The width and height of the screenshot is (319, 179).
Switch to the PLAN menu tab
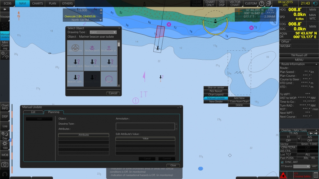click(52, 3)
